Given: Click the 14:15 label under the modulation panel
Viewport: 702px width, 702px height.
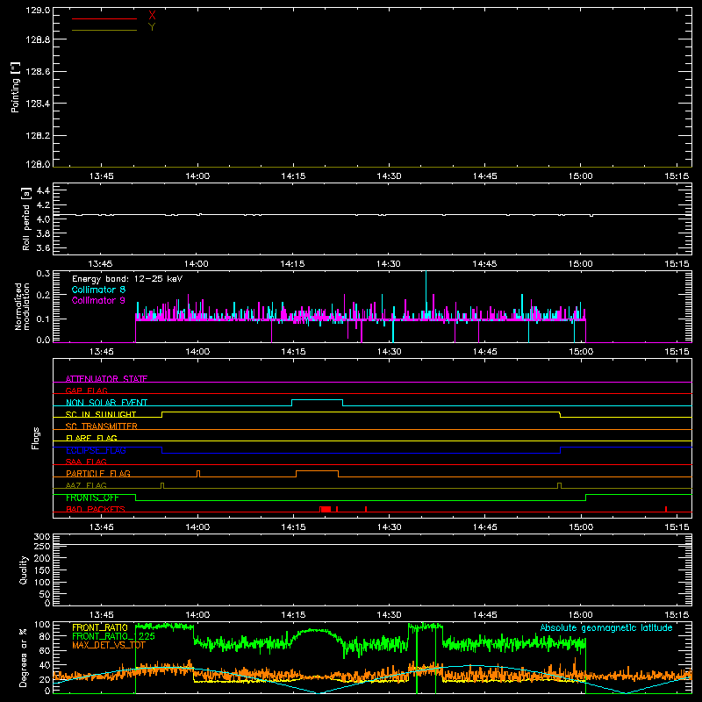Looking at the screenshot, I should [x=293, y=352].
